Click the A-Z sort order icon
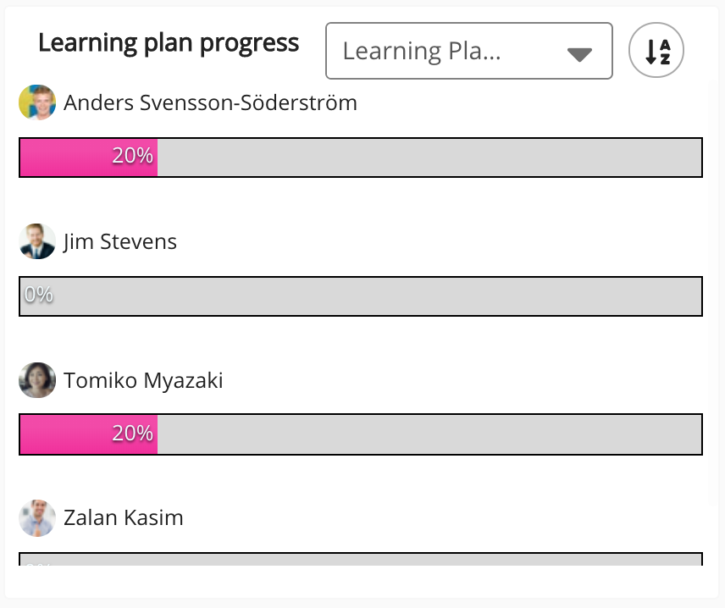725x608 pixels. pos(656,52)
